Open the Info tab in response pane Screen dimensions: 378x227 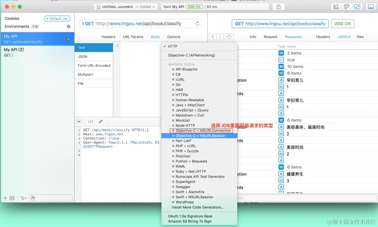click(x=253, y=37)
